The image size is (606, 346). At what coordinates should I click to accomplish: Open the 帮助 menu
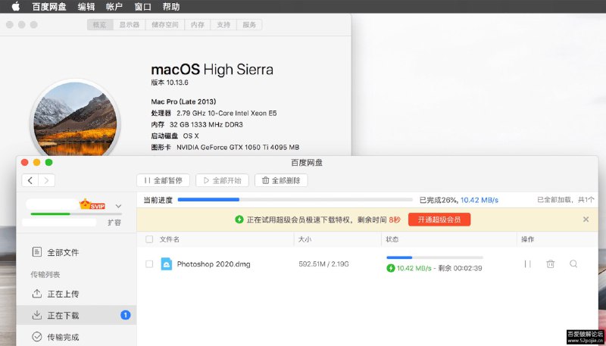[x=171, y=7]
